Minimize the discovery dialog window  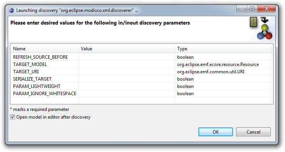point(241,8)
